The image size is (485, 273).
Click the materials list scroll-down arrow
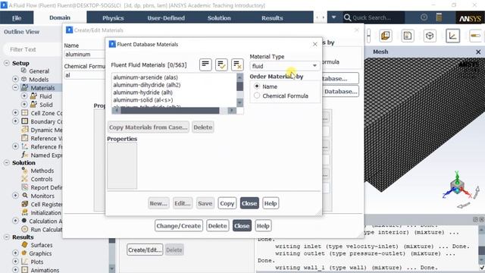tap(239, 102)
